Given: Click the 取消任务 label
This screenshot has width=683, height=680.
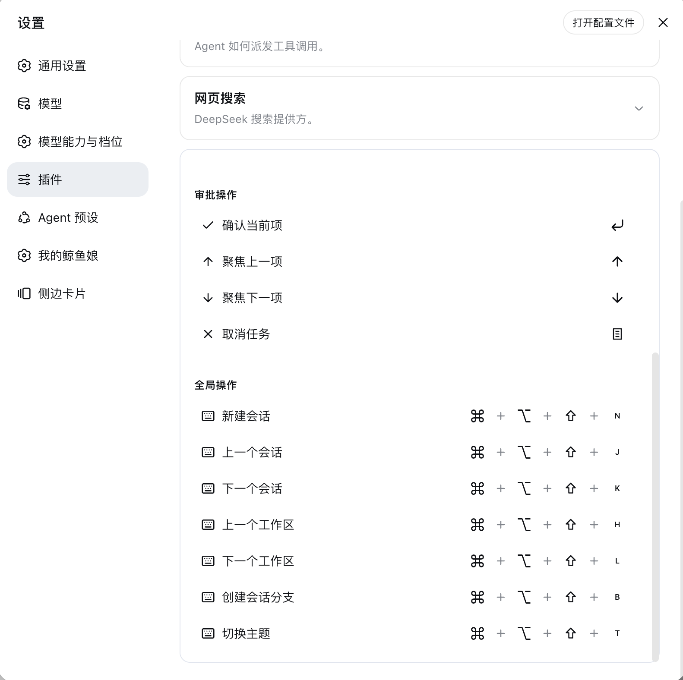Looking at the screenshot, I should (x=246, y=334).
